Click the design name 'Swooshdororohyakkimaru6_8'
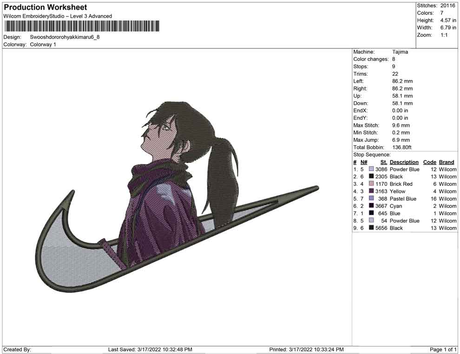 [x=65, y=37]
